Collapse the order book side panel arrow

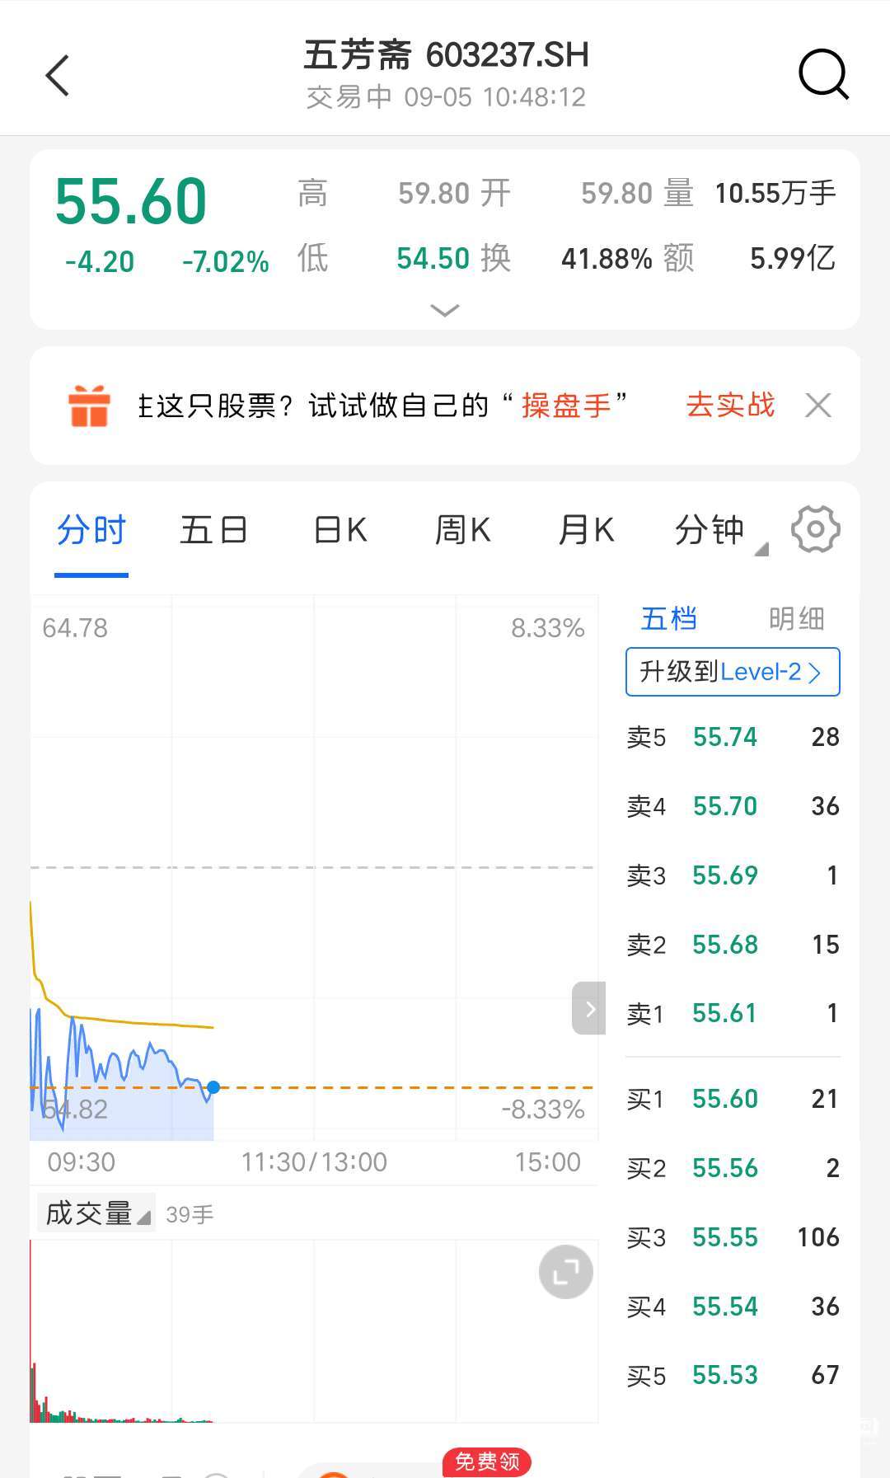[588, 1008]
